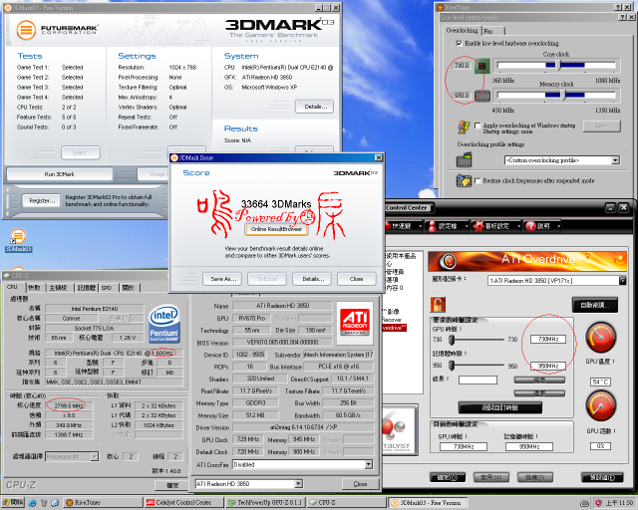Screen dimensions: 638x510
Task: Click the RivaTuner memory clock slider handle
Action: point(564,96)
